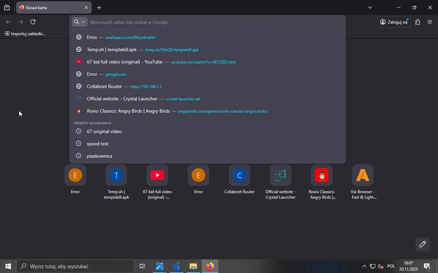Click the pencil icon to customize new tab

(x=423, y=244)
